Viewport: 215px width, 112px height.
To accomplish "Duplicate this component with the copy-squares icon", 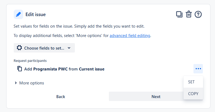I will point(179,14).
